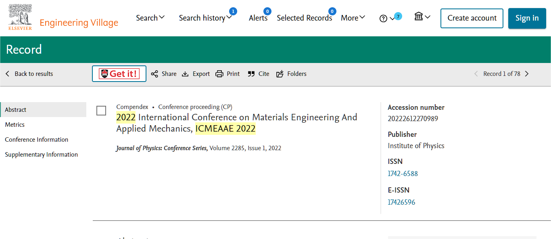The width and height of the screenshot is (551, 239).
Task: Expand the institution menu chevron
Action: coord(428,17)
